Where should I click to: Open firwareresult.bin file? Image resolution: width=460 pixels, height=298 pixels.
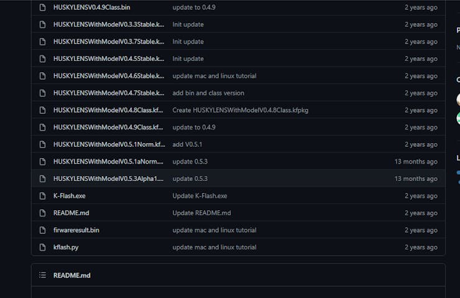(76, 230)
